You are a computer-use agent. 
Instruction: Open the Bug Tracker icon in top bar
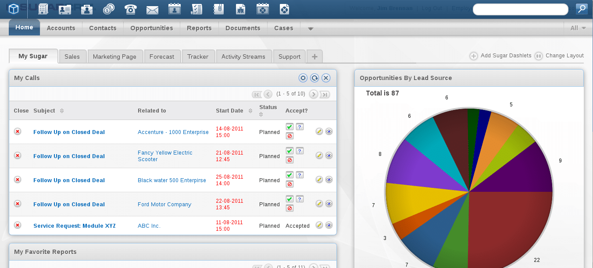(x=240, y=9)
